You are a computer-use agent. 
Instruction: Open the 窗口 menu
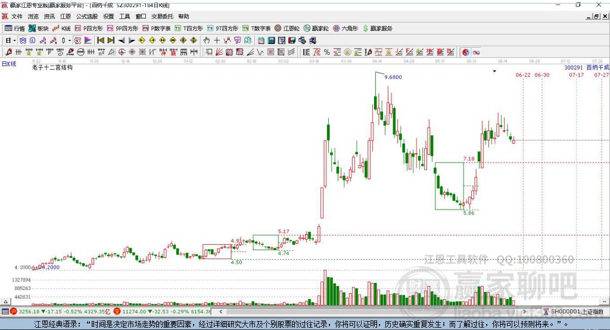click(x=141, y=16)
